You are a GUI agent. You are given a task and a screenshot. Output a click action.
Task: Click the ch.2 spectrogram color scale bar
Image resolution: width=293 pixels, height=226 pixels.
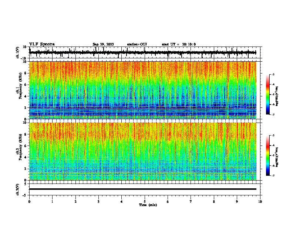pyautogui.click(x=267, y=155)
